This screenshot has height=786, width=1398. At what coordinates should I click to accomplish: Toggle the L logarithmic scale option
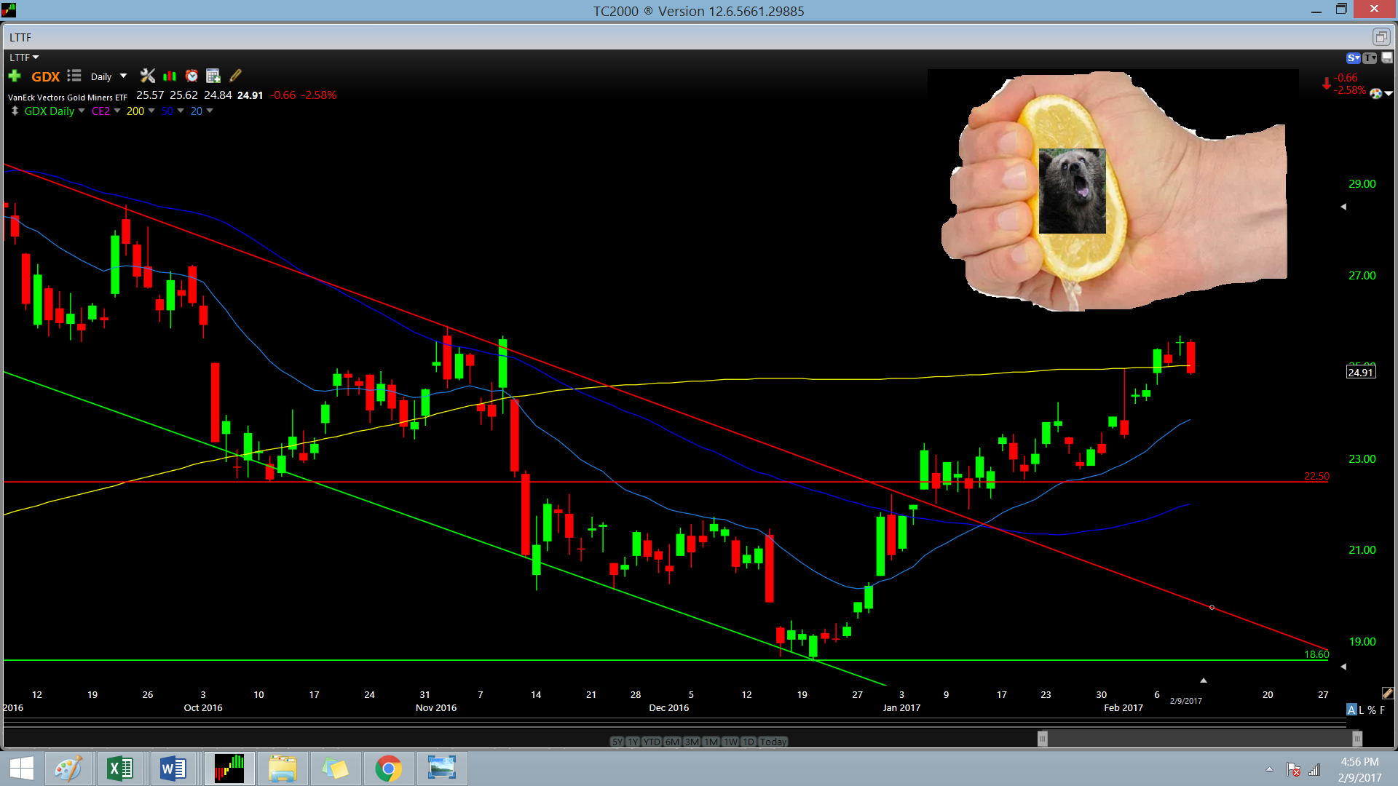(1362, 710)
